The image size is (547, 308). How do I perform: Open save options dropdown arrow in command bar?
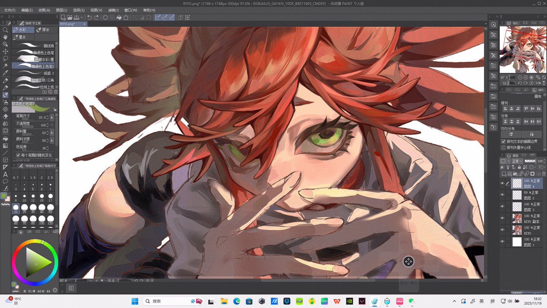click(81, 17)
